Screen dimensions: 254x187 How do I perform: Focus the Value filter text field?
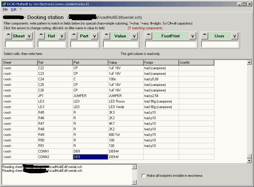coord(121,44)
